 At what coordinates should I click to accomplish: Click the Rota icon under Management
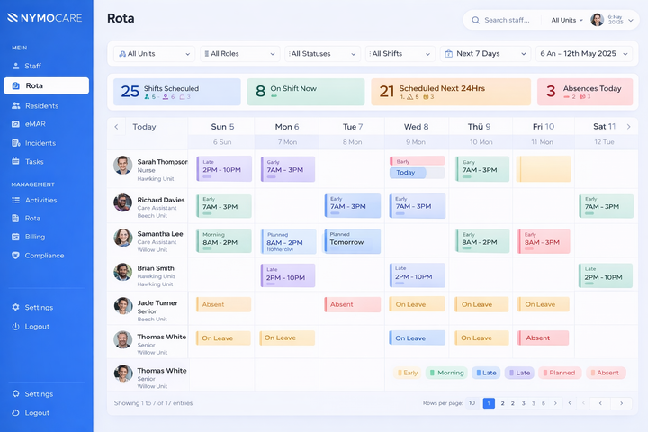coord(15,219)
